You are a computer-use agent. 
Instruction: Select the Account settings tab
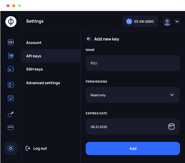(51, 43)
